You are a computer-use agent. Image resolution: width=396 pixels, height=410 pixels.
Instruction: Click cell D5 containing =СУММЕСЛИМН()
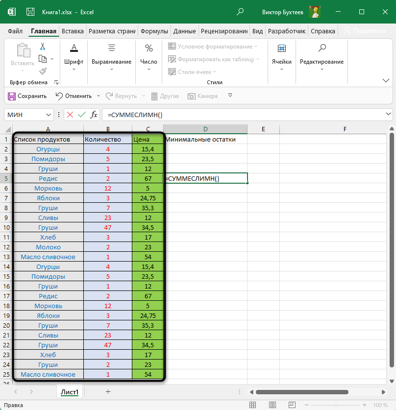coord(206,178)
